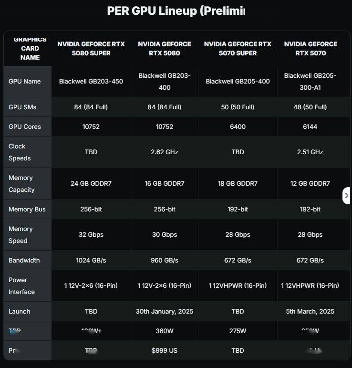Click the 24 GB GDDR7 memory cell
The height and width of the screenshot is (368, 352).
click(91, 183)
